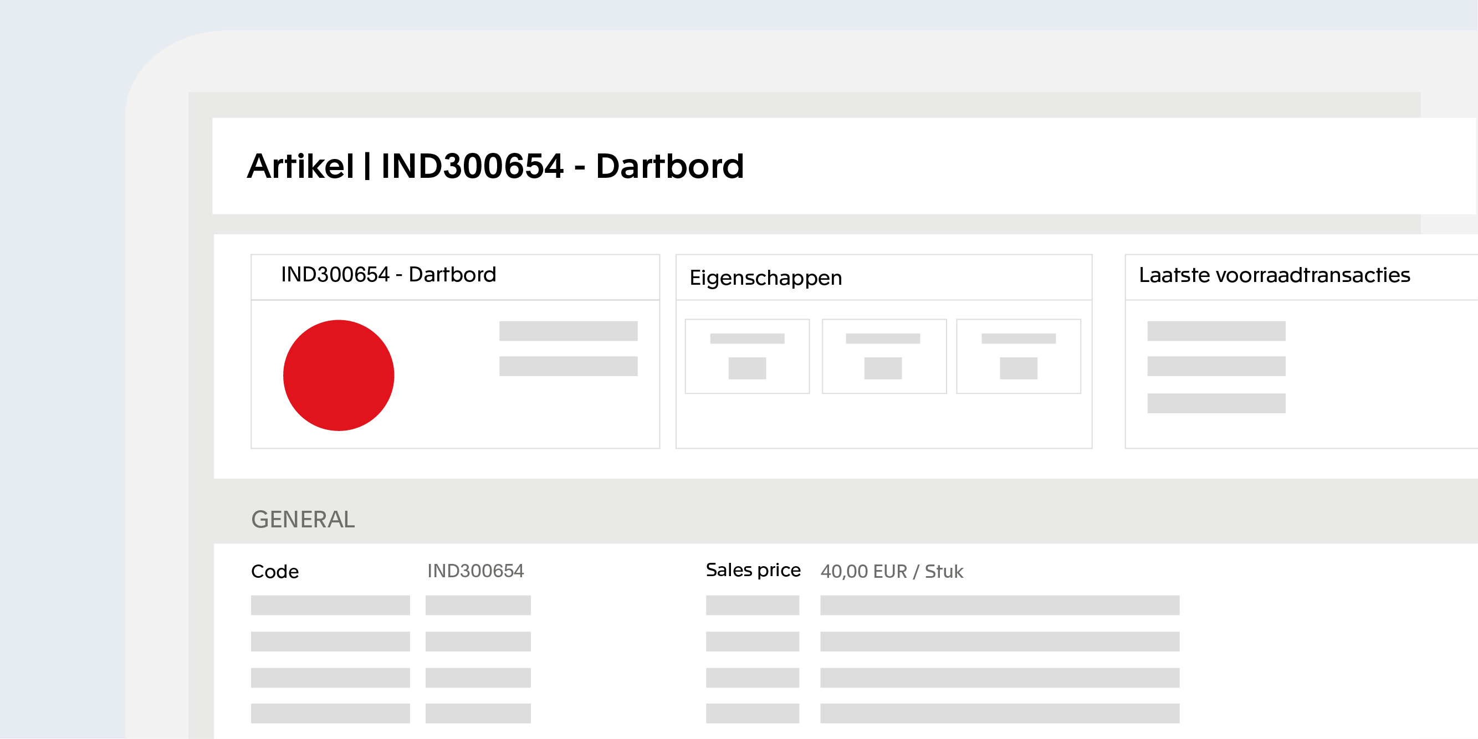
Task: Click the second row under Laatste voorraadtransacties
Action: pyautogui.click(x=1216, y=366)
